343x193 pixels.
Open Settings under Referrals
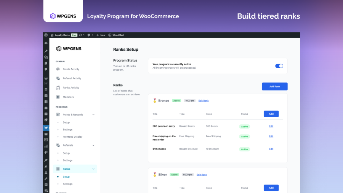click(67, 161)
